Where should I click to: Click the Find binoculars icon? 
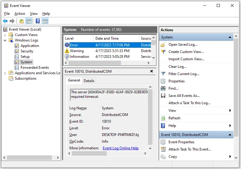point(163,88)
